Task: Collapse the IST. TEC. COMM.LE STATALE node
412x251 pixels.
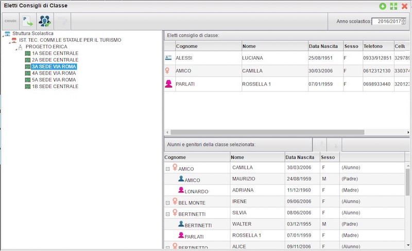Action: pyautogui.click(x=9, y=43)
